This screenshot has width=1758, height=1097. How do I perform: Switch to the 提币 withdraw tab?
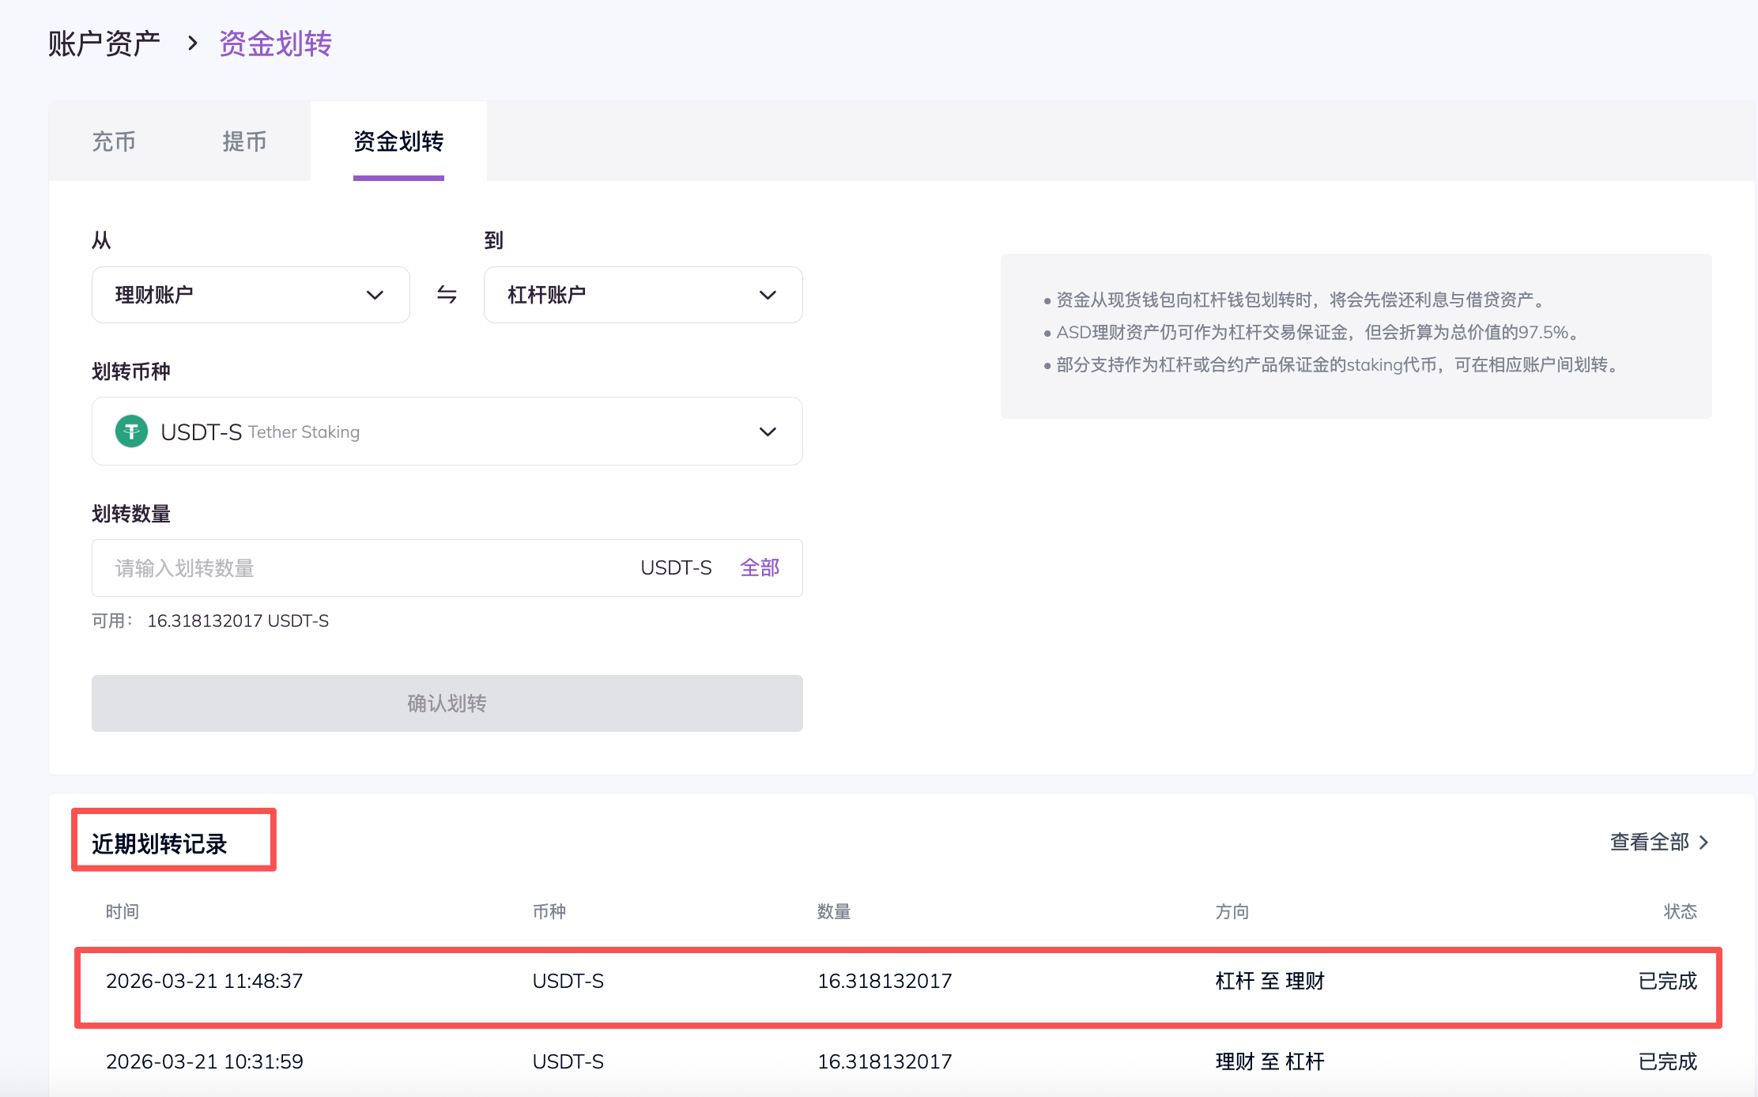point(244,141)
